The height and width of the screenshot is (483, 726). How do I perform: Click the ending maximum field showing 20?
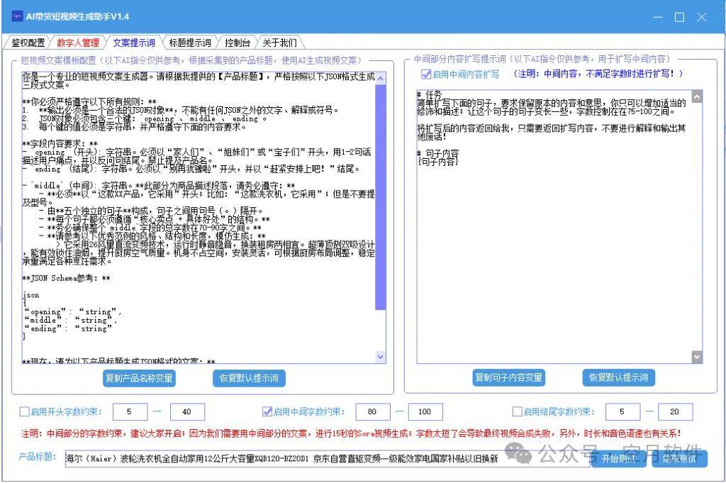click(676, 411)
